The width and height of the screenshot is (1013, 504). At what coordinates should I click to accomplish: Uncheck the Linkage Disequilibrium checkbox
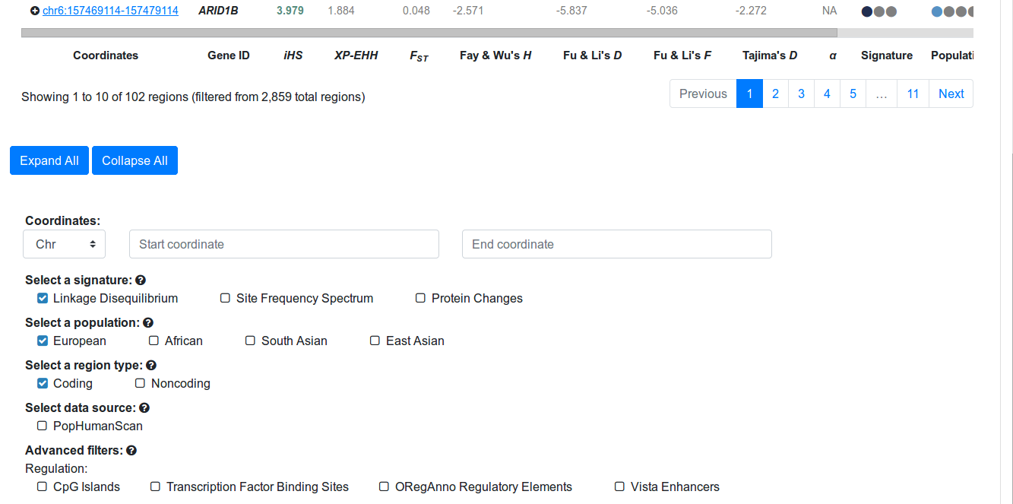tap(43, 299)
